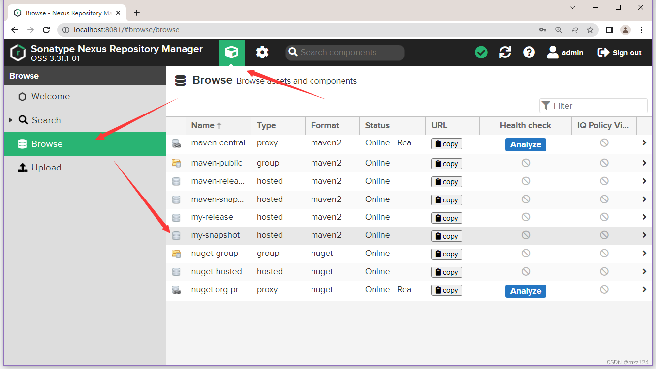Open nuget-hosted row chevron arrow
The image size is (656, 369).
coord(644,272)
